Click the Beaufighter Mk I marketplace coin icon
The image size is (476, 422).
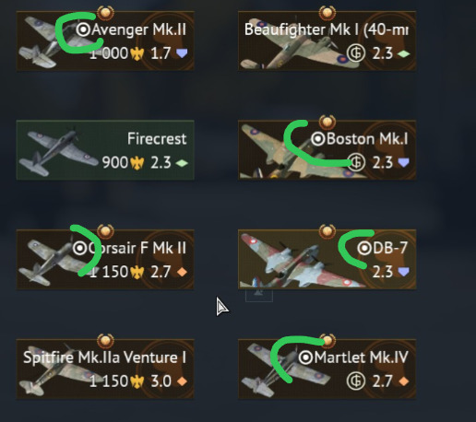coord(356,53)
